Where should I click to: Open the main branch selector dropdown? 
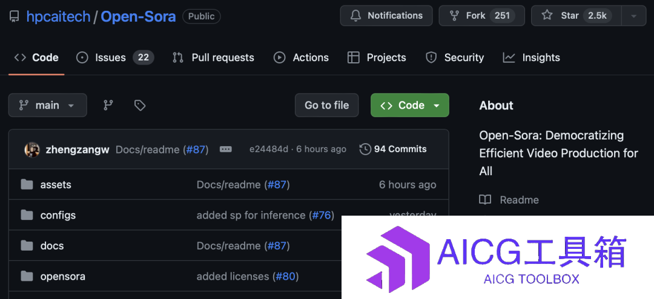click(48, 105)
